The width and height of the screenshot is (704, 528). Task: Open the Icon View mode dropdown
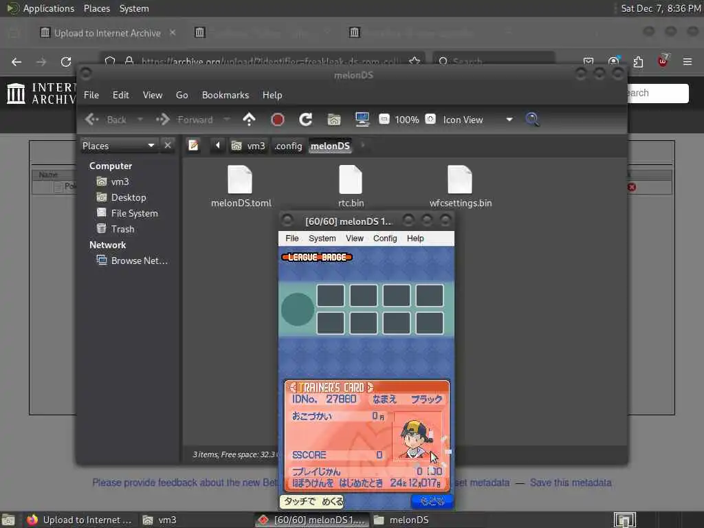(x=478, y=120)
